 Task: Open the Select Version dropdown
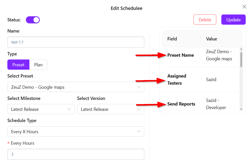110,109
